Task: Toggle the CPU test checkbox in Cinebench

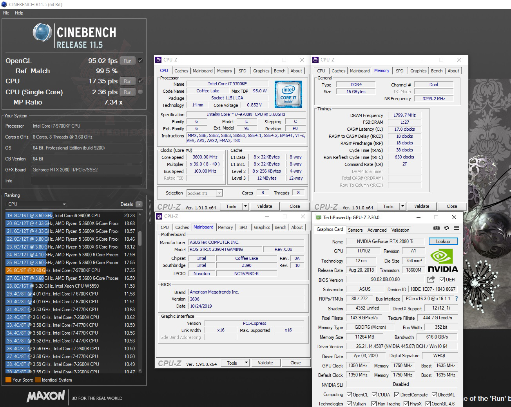Action: [140, 81]
